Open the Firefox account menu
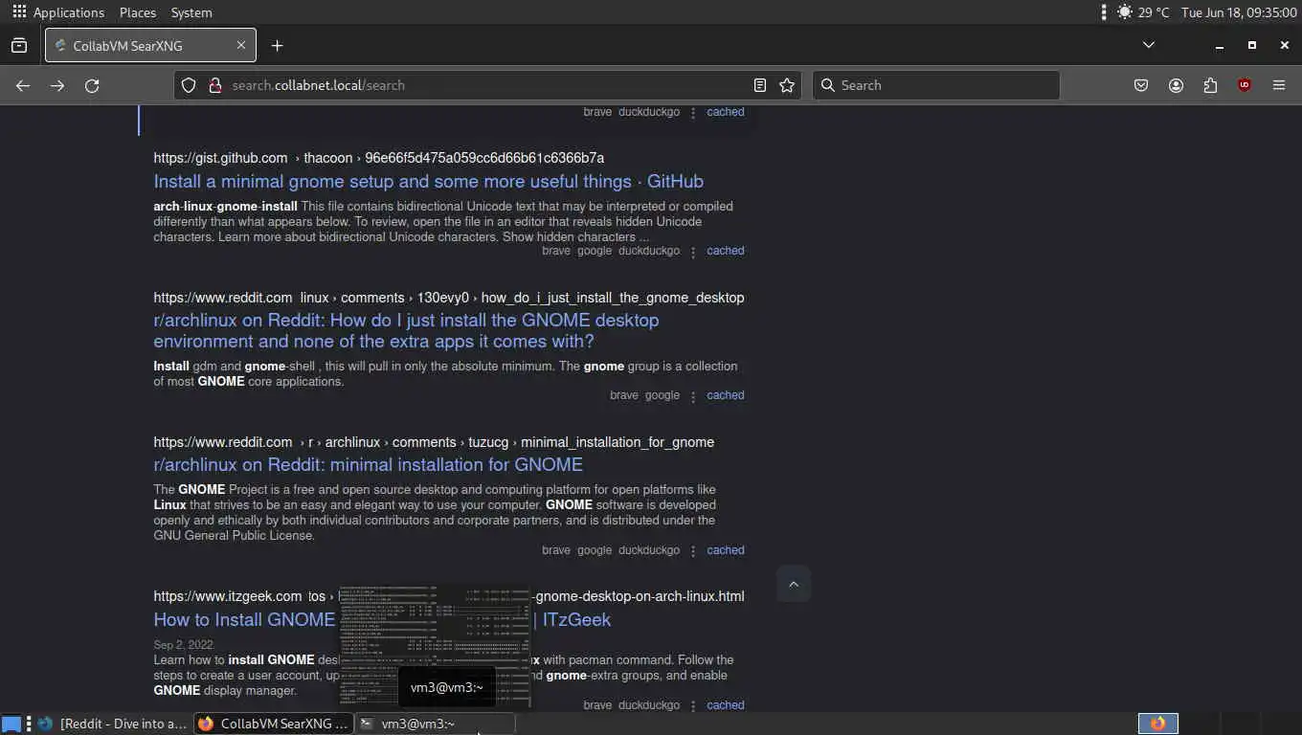 pos(1176,85)
